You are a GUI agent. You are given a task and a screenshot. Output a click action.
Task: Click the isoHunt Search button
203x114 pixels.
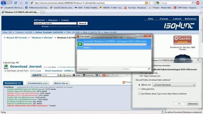82,23
